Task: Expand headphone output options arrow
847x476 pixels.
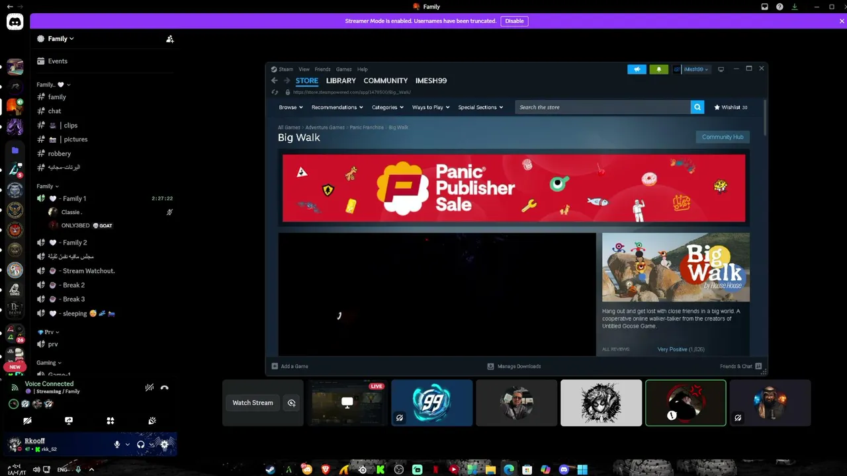Action: [151, 444]
